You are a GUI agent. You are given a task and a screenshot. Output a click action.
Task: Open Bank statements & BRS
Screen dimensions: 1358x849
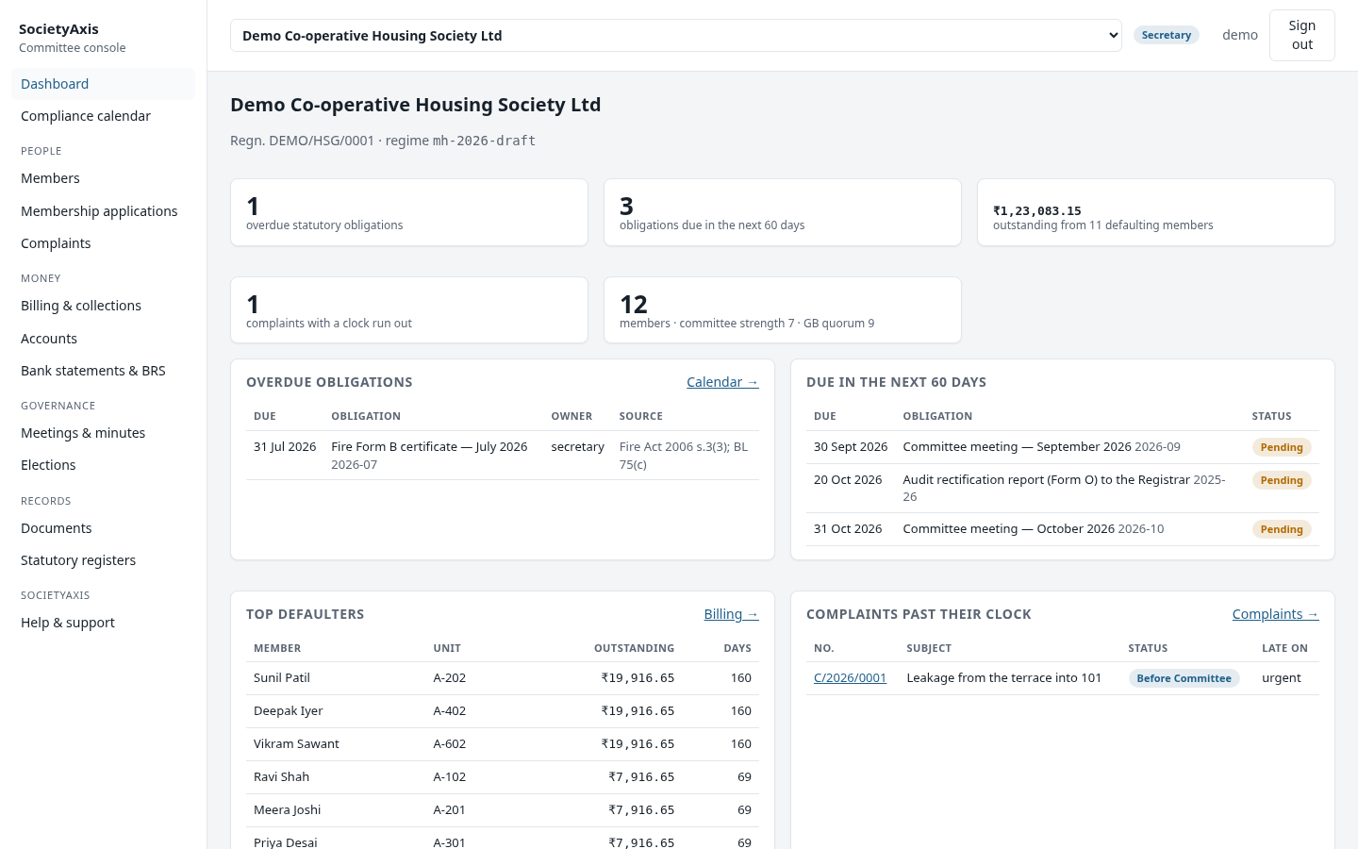(x=103, y=371)
